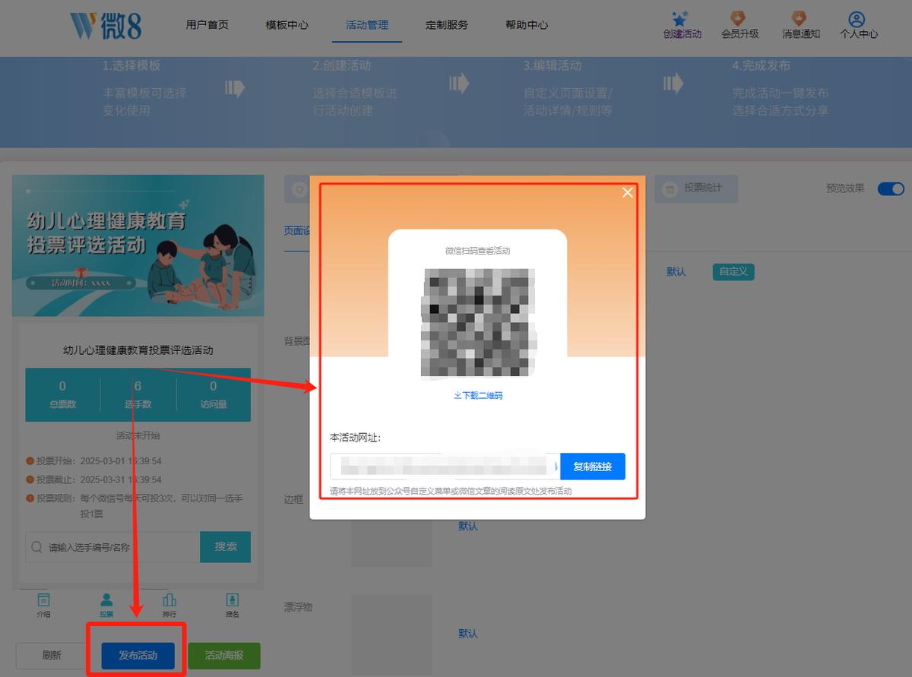This screenshot has width=912, height=677.
Task: Click the 搜索 button
Action: [x=226, y=546]
